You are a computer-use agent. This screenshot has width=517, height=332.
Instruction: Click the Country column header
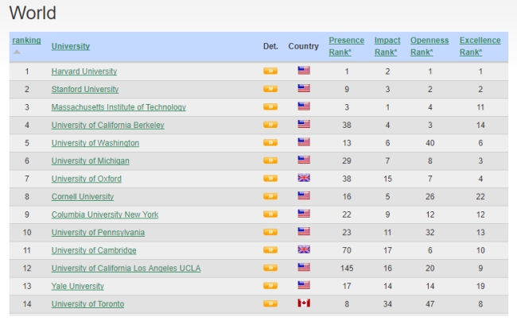click(x=303, y=46)
